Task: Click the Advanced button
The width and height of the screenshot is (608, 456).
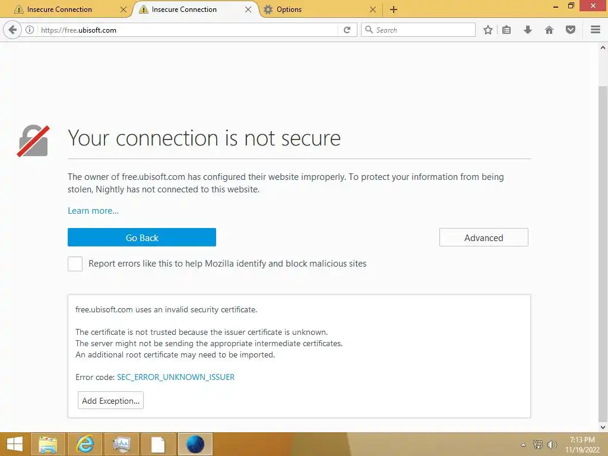Action: 483,237
